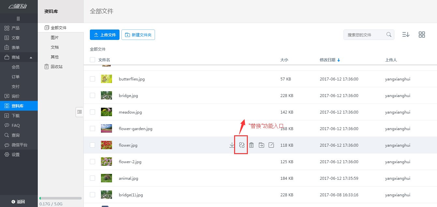Click the search magnifier icon
The image size is (437, 207).
coord(388,35)
